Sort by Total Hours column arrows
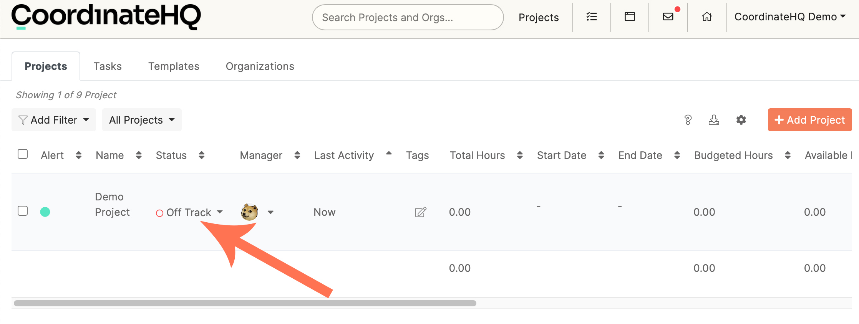This screenshot has height=324, width=859. pos(520,155)
